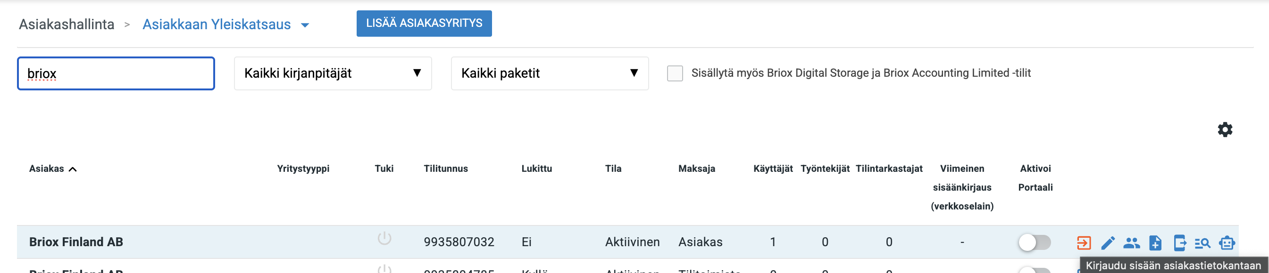The height and width of the screenshot is (273, 1269).
Task: Click the robot icon on the Briox Finland AB row
Action: click(x=1227, y=242)
